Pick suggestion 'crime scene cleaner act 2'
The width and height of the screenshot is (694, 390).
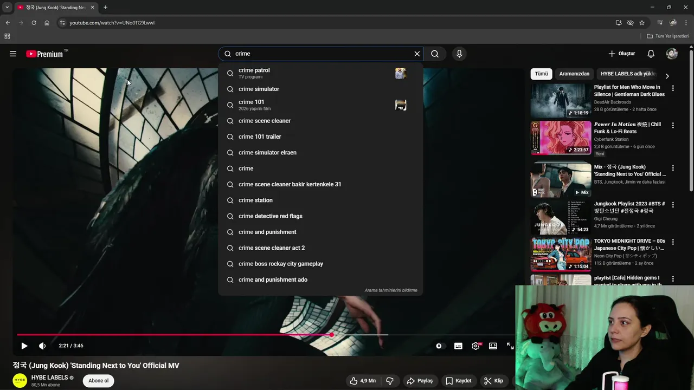coord(320,248)
